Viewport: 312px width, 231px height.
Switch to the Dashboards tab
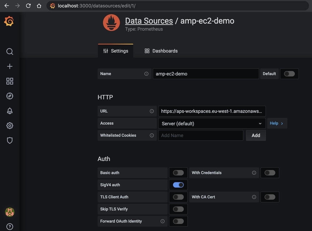(x=161, y=51)
